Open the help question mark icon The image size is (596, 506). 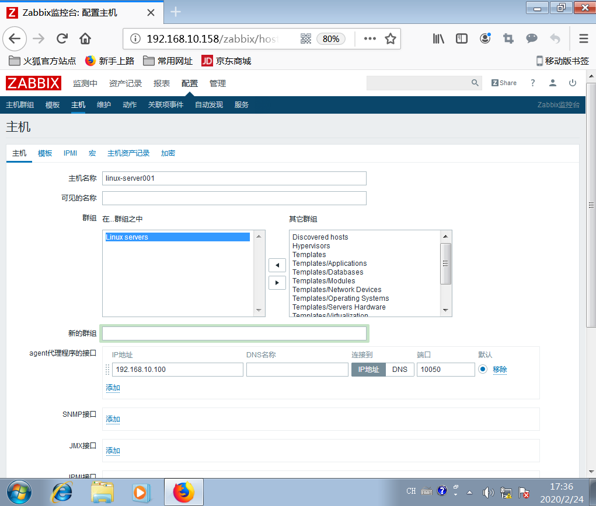(532, 83)
